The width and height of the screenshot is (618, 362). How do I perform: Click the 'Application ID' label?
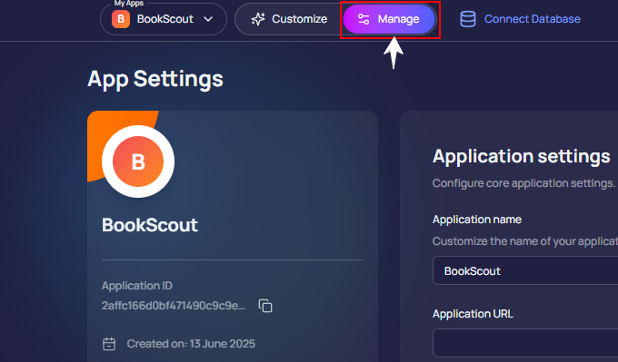136,286
